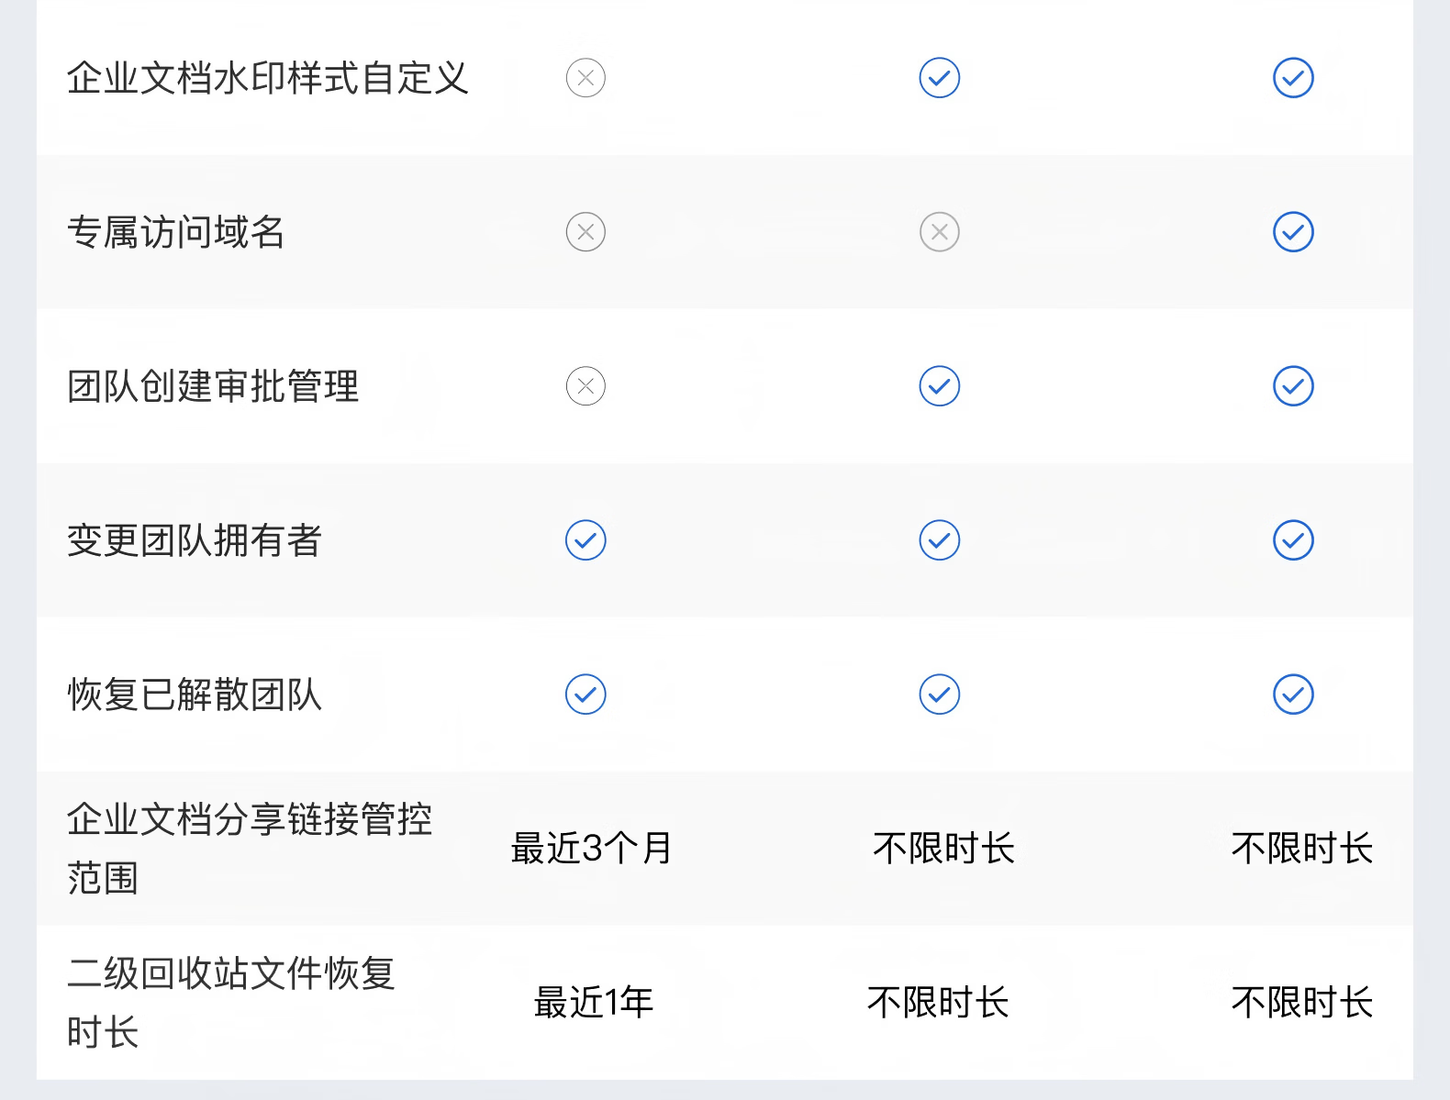This screenshot has width=1450, height=1100.
Task: Click last column checkmark for 恢复已解散团队
Action: pyautogui.click(x=1293, y=694)
